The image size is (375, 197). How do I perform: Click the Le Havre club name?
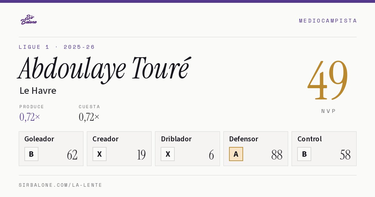(x=38, y=91)
